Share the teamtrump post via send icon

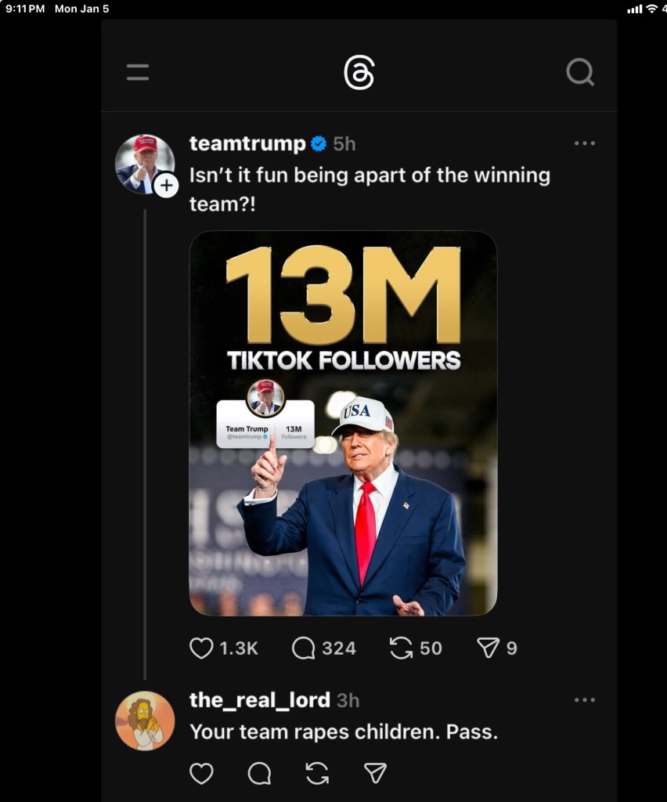488,648
